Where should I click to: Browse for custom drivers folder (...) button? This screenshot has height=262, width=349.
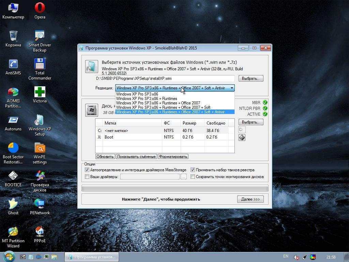(x=183, y=177)
